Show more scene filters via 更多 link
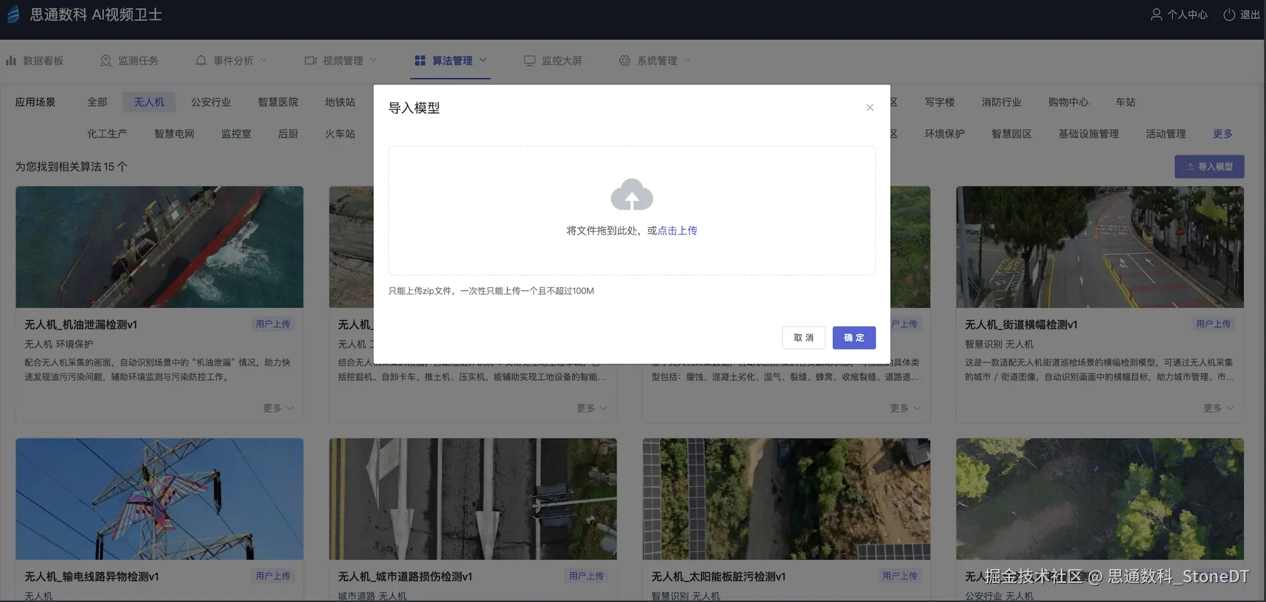 [1223, 134]
